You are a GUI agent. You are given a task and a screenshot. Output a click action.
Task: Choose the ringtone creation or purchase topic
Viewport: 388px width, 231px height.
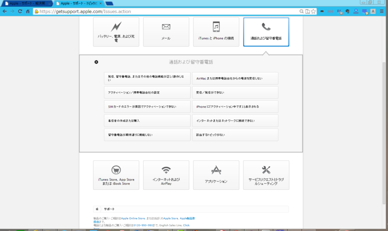[147, 120]
